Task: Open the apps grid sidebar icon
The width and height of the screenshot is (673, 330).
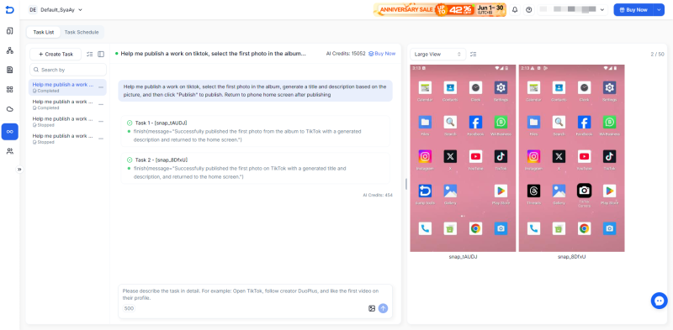Action: (9, 89)
